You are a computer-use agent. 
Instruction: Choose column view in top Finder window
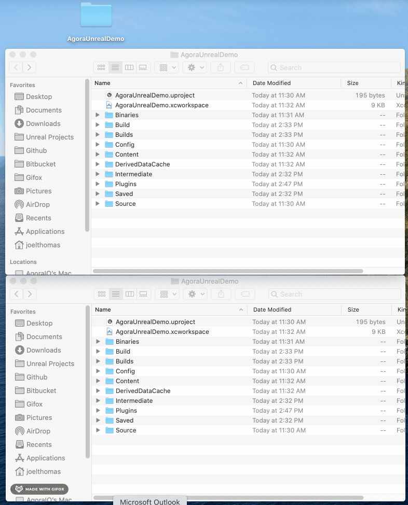[129, 67]
